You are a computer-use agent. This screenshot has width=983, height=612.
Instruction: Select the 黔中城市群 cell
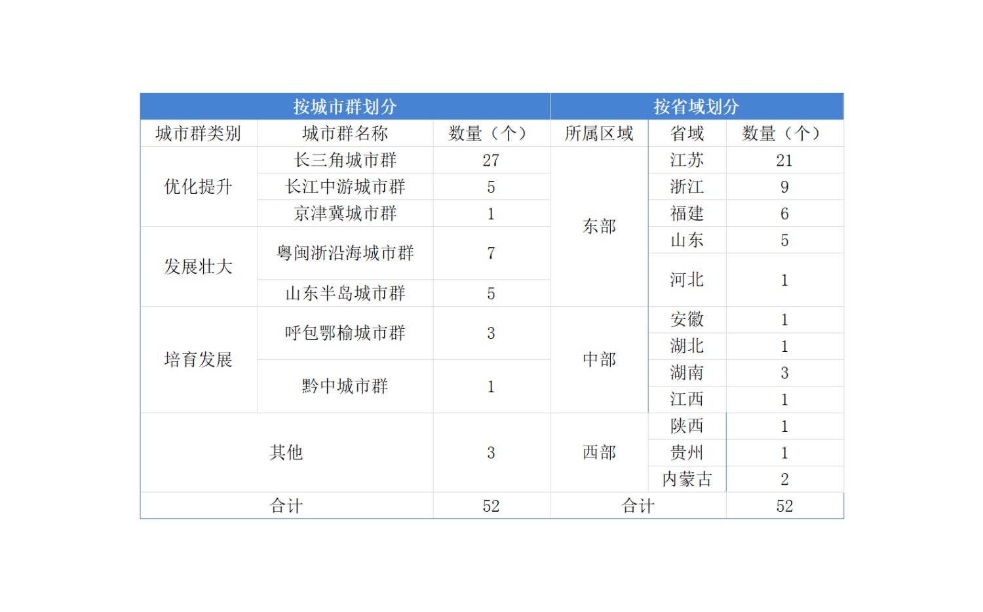pos(345,386)
